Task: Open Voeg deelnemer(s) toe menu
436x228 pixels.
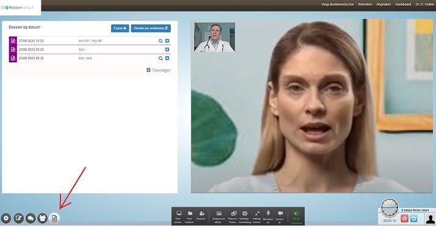Action: pyautogui.click(x=337, y=4)
